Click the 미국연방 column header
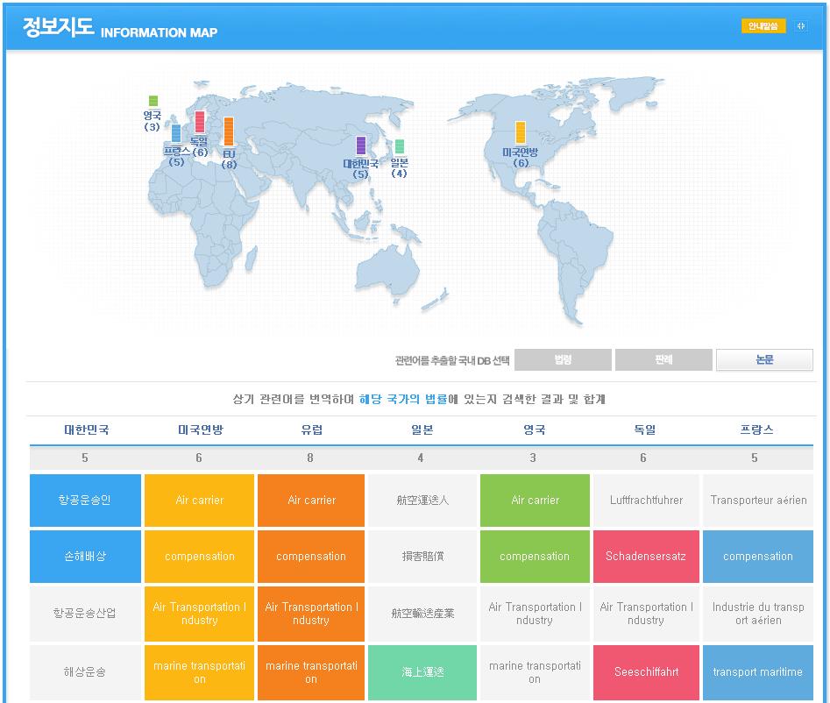The height and width of the screenshot is (703, 830). pyautogui.click(x=199, y=430)
